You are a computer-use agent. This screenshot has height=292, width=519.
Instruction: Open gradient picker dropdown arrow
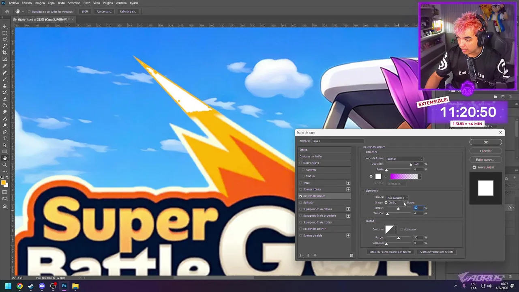pos(420,176)
